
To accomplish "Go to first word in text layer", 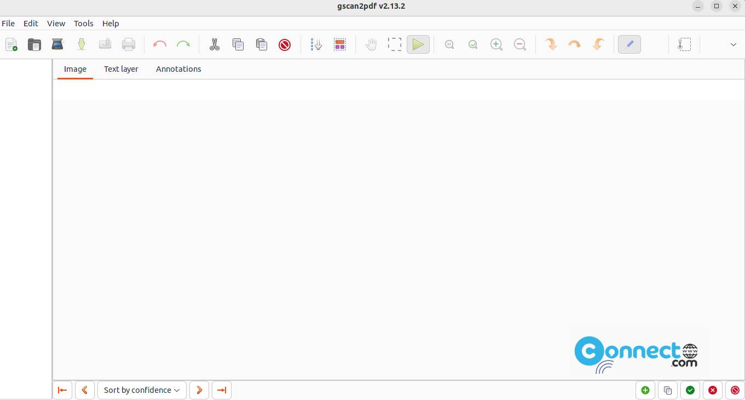I will pyautogui.click(x=62, y=390).
